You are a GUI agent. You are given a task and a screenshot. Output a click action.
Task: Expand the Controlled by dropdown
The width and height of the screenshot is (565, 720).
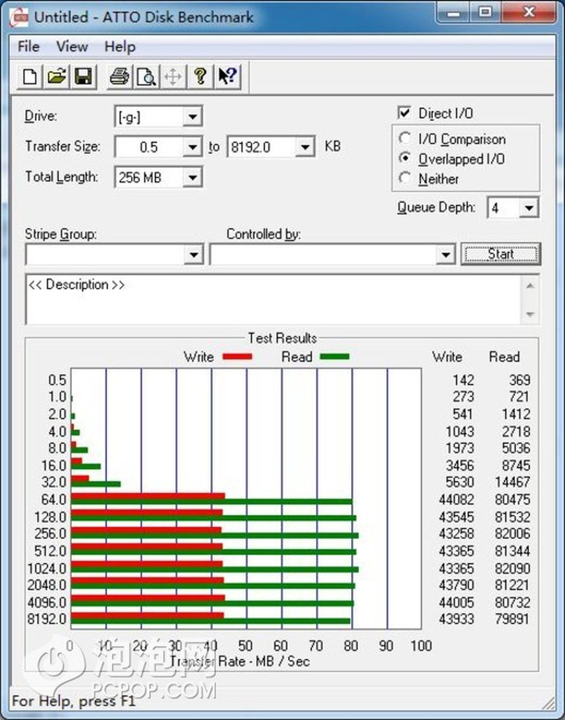[445, 254]
